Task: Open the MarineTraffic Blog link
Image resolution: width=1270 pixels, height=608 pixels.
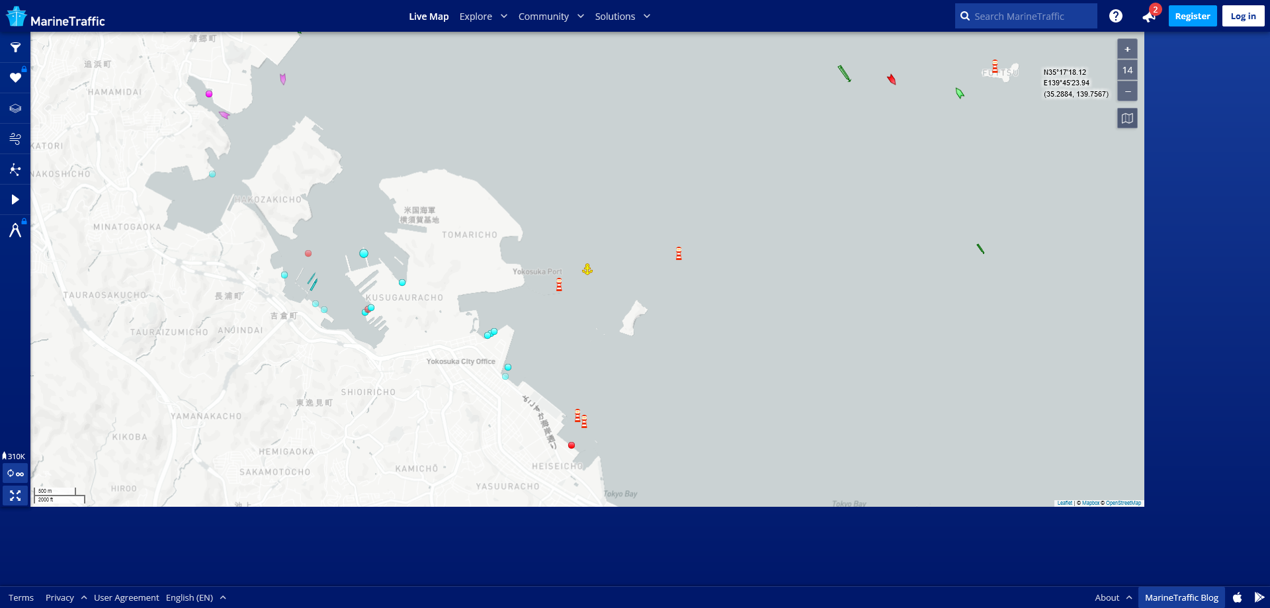Action: [1181, 597]
